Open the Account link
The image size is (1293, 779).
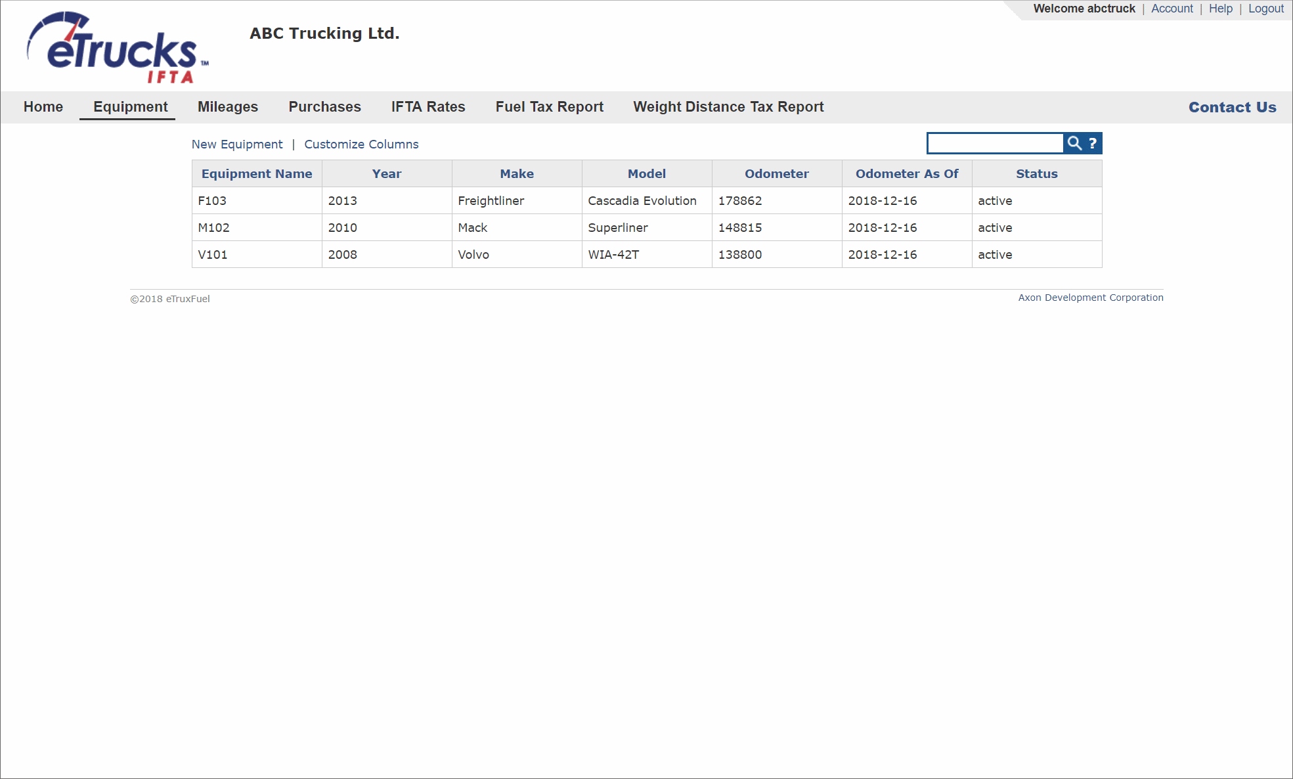tap(1172, 9)
